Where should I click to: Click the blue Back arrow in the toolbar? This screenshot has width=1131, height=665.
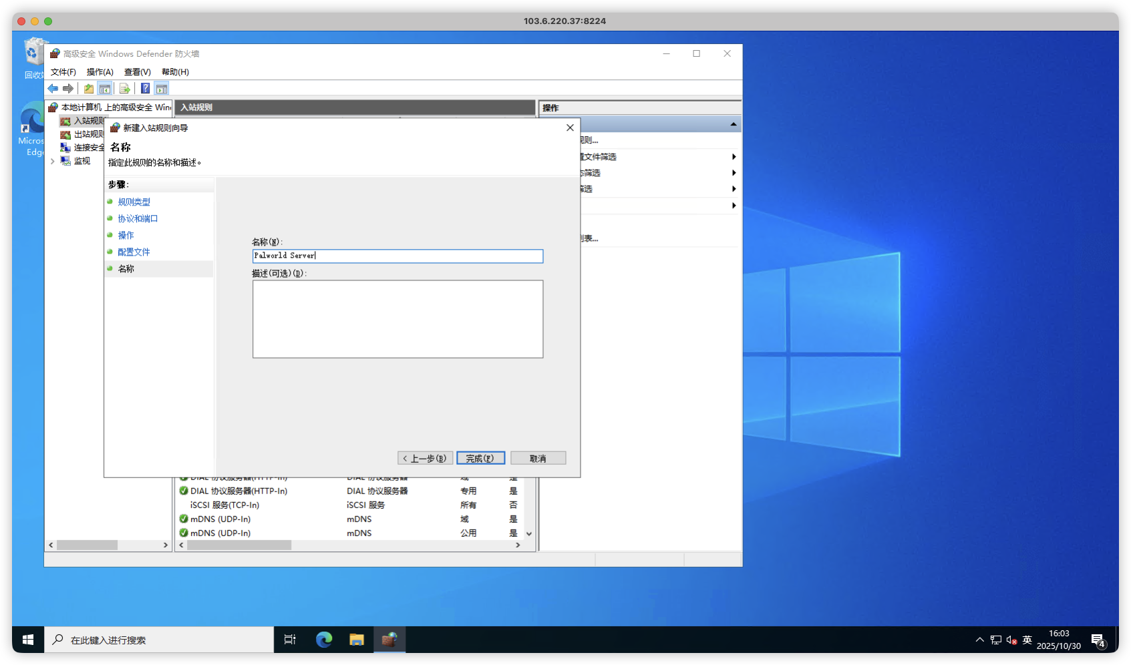(53, 89)
